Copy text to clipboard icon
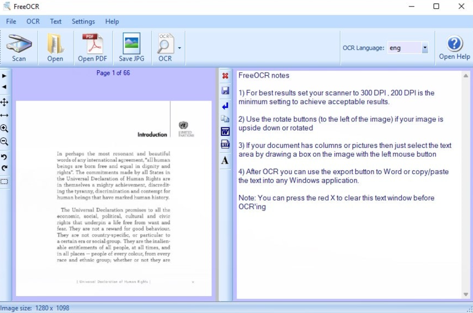 (225, 119)
